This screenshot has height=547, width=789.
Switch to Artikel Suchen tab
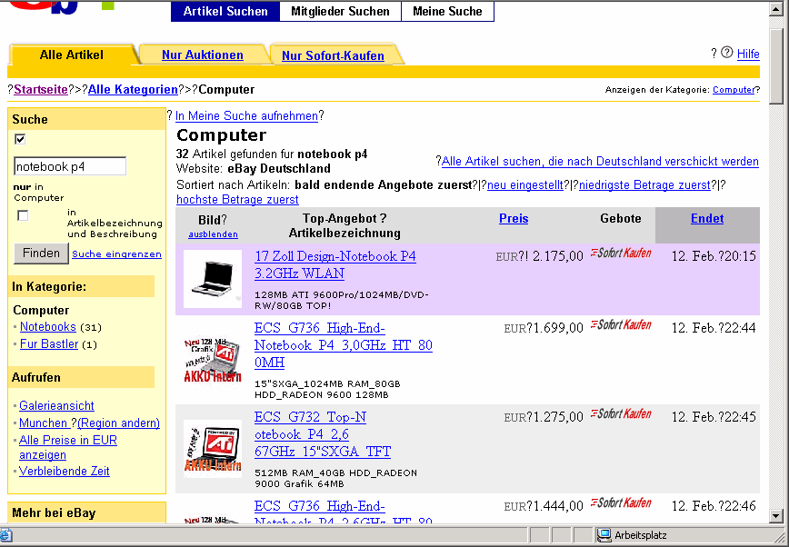click(x=225, y=11)
